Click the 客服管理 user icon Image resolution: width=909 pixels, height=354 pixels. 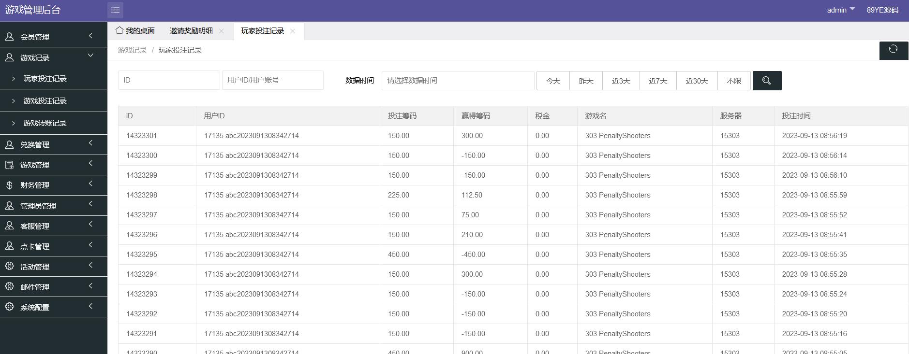pyautogui.click(x=9, y=226)
